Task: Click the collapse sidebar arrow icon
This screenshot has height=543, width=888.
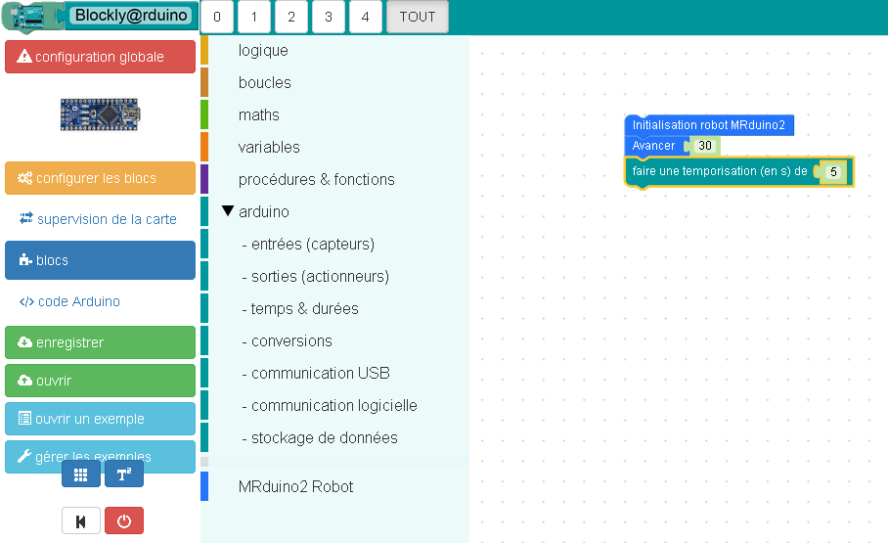Action: click(81, 521)
